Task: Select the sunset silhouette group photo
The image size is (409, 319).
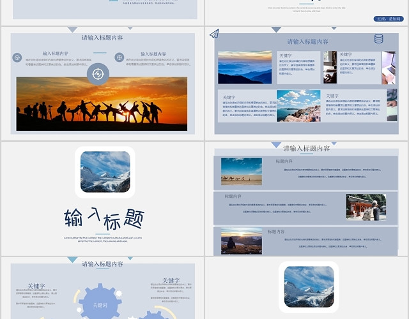Action: point(102,103)
